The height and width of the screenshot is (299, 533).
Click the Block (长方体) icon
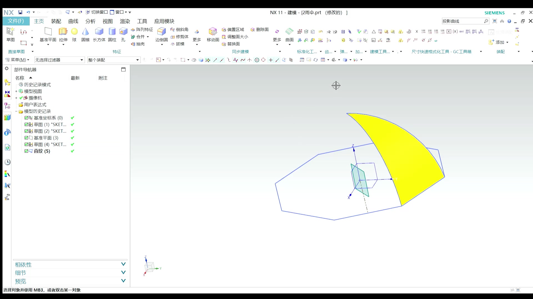[99, 32]
